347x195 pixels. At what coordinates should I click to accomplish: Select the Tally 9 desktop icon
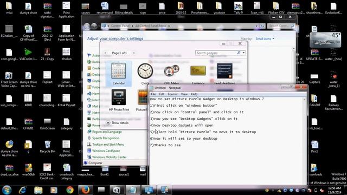click(x=239, y=8)
